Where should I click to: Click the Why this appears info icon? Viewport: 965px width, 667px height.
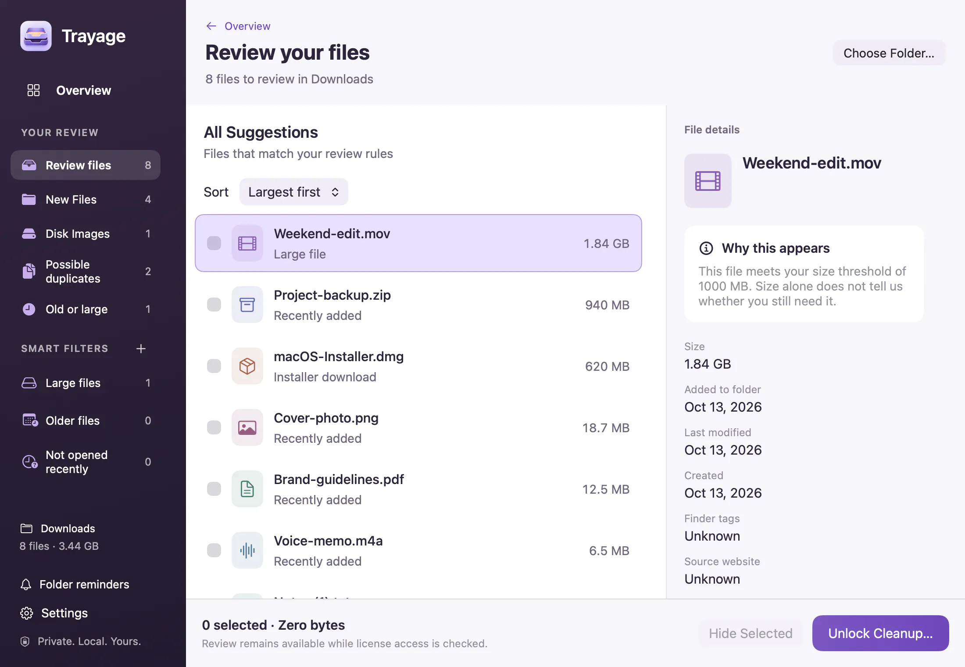click(706, 248)
